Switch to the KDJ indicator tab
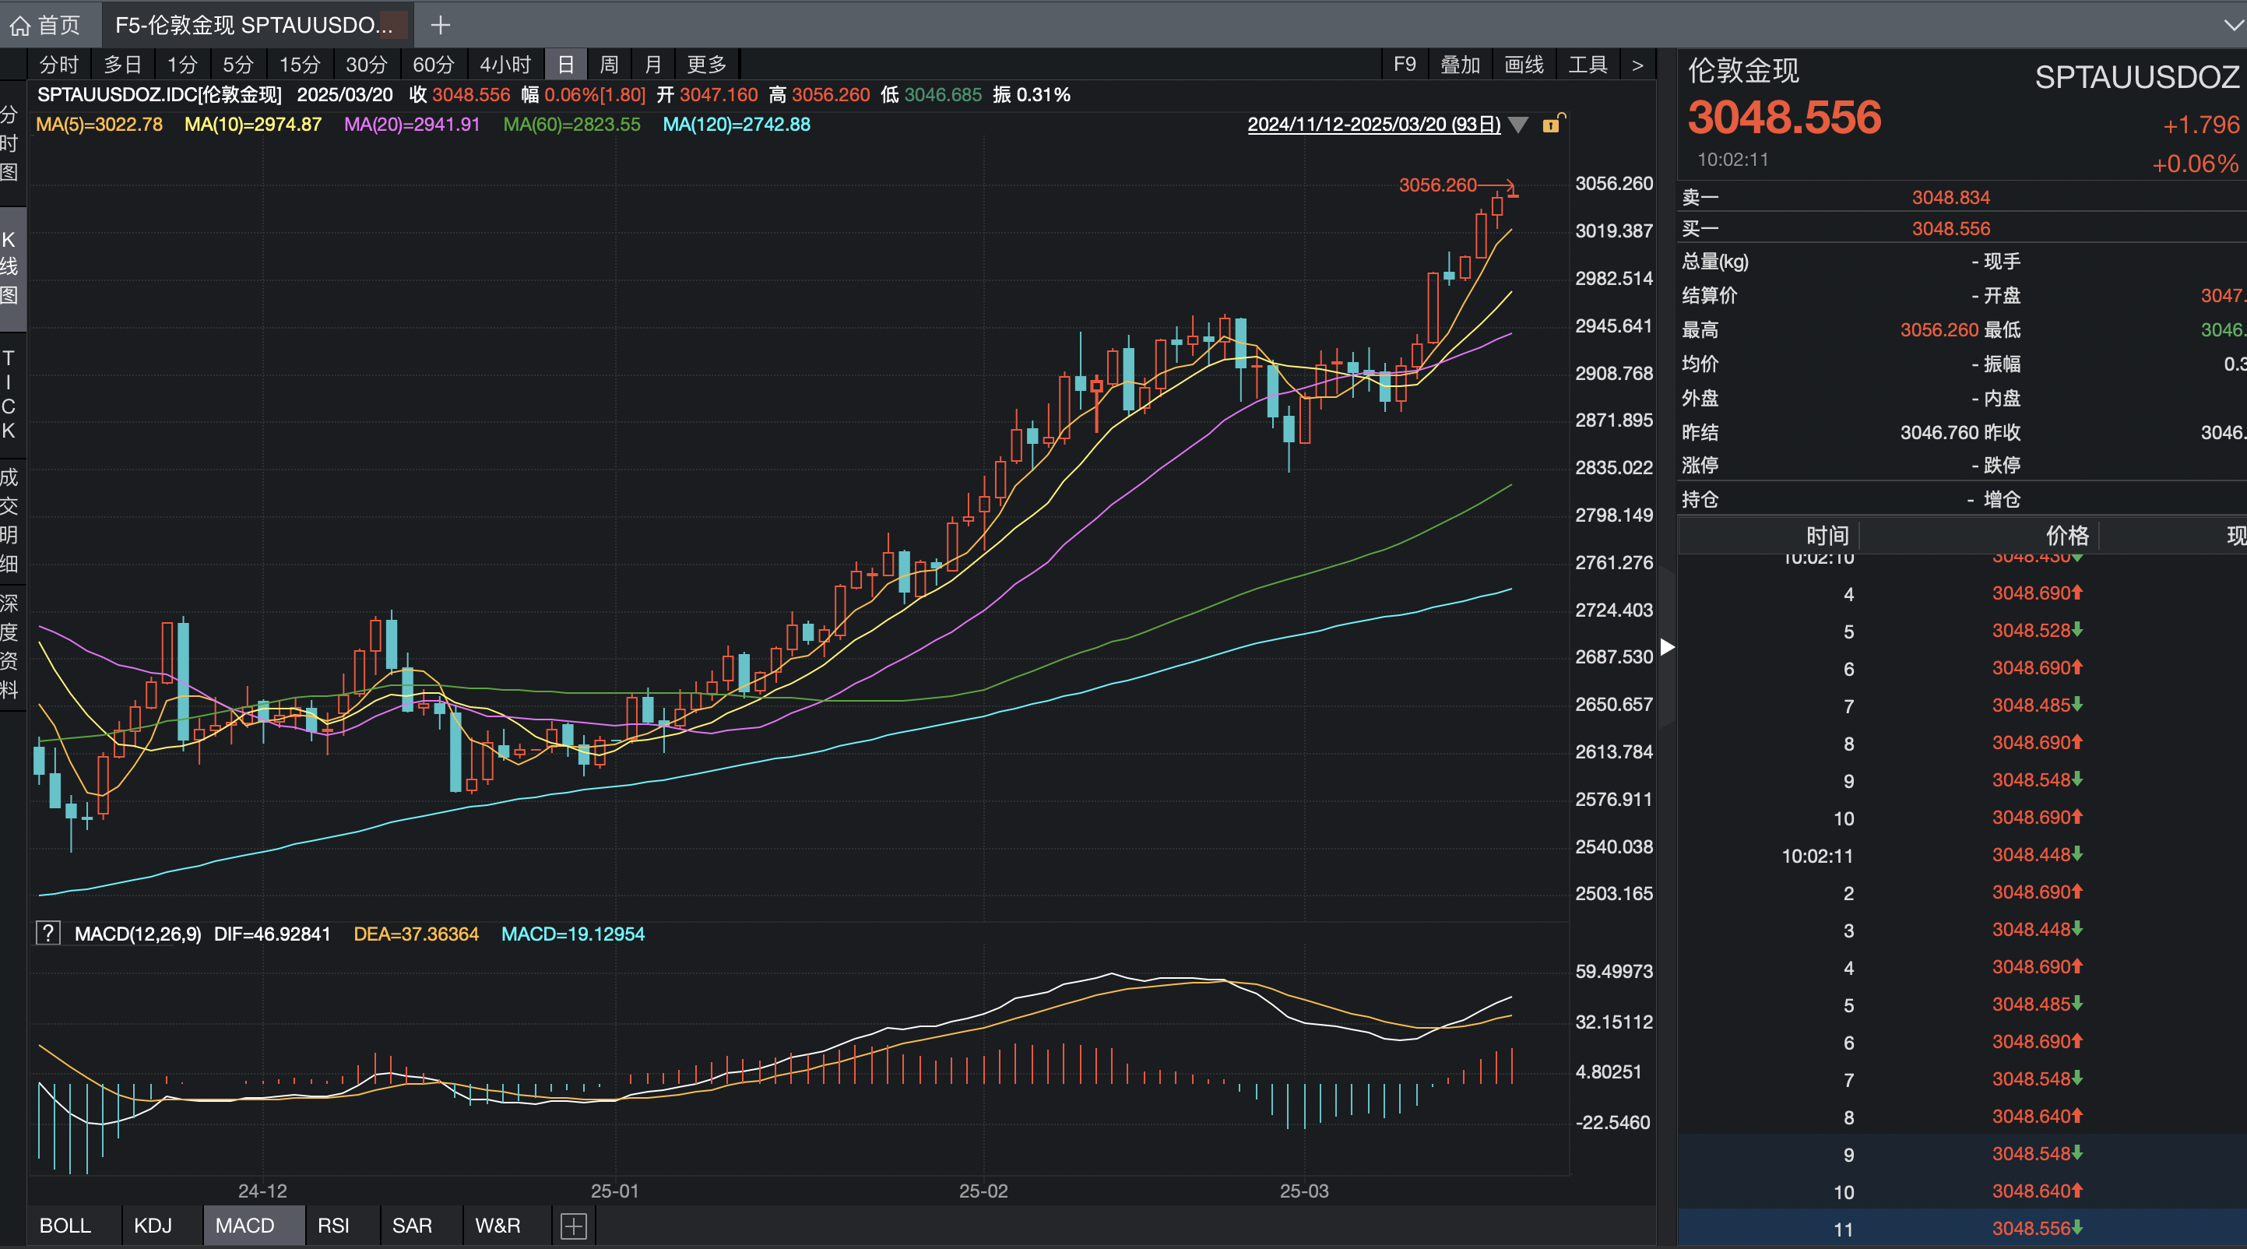Viewport: 2247px width, 1249px height. pos(153,1226)
